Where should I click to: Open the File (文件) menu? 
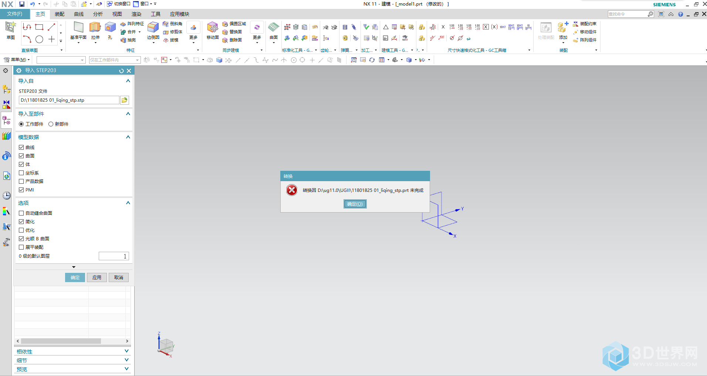pos(14,14)
